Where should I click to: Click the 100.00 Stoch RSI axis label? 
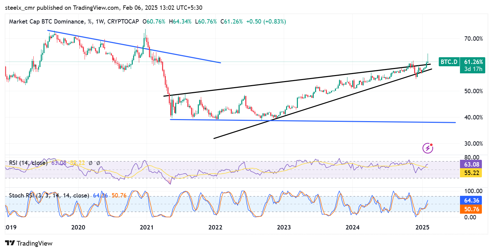coord(473,191)
